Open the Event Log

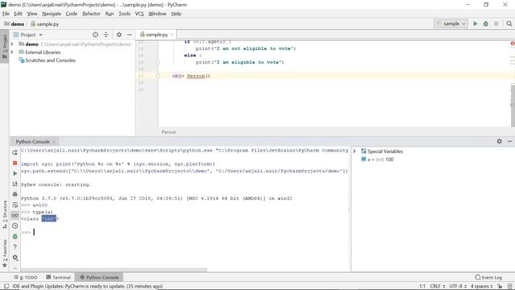coord(488,277)
